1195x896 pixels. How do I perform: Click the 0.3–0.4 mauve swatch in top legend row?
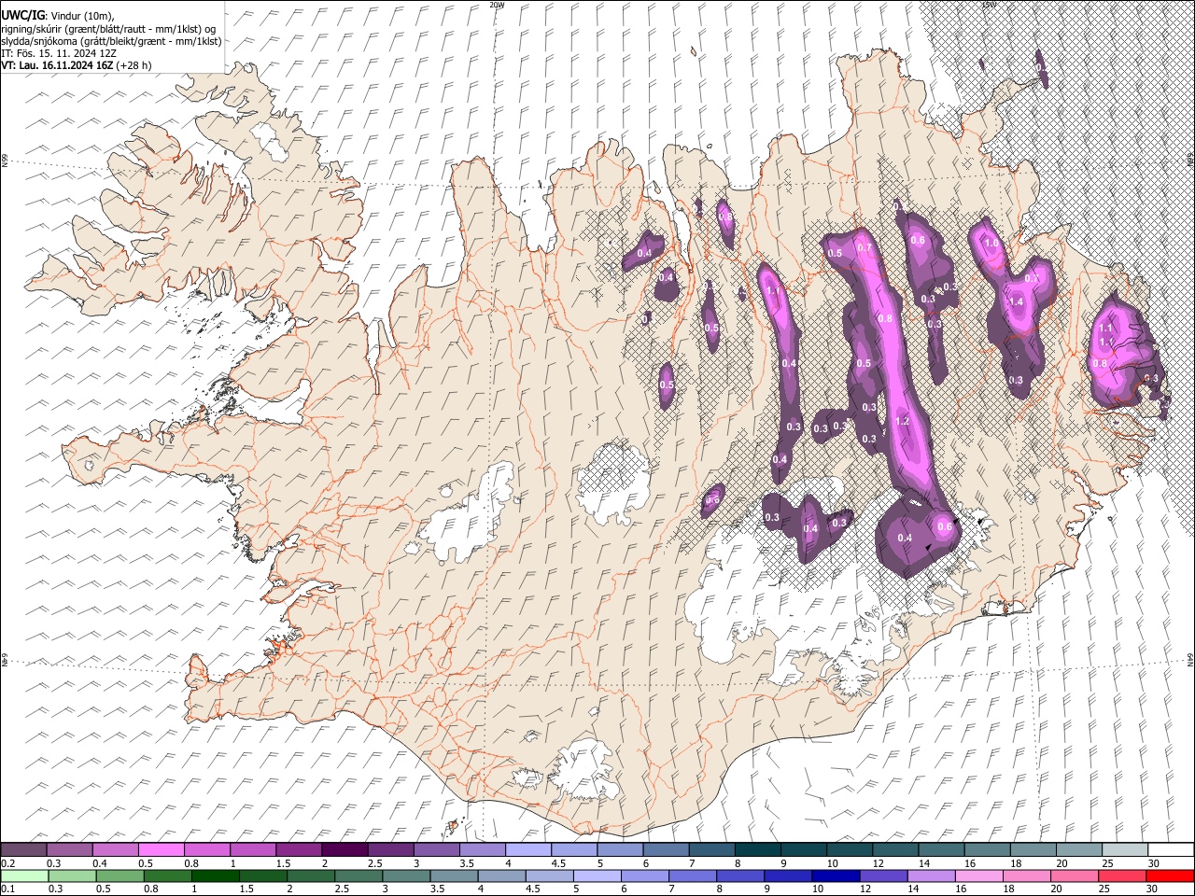coord(69,850)
